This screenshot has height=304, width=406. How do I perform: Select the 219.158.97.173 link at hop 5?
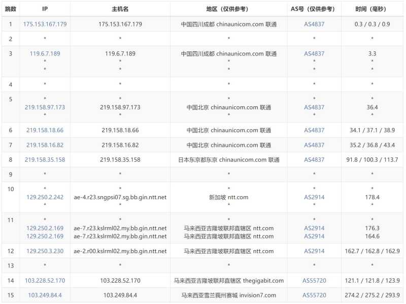[44, 107]
